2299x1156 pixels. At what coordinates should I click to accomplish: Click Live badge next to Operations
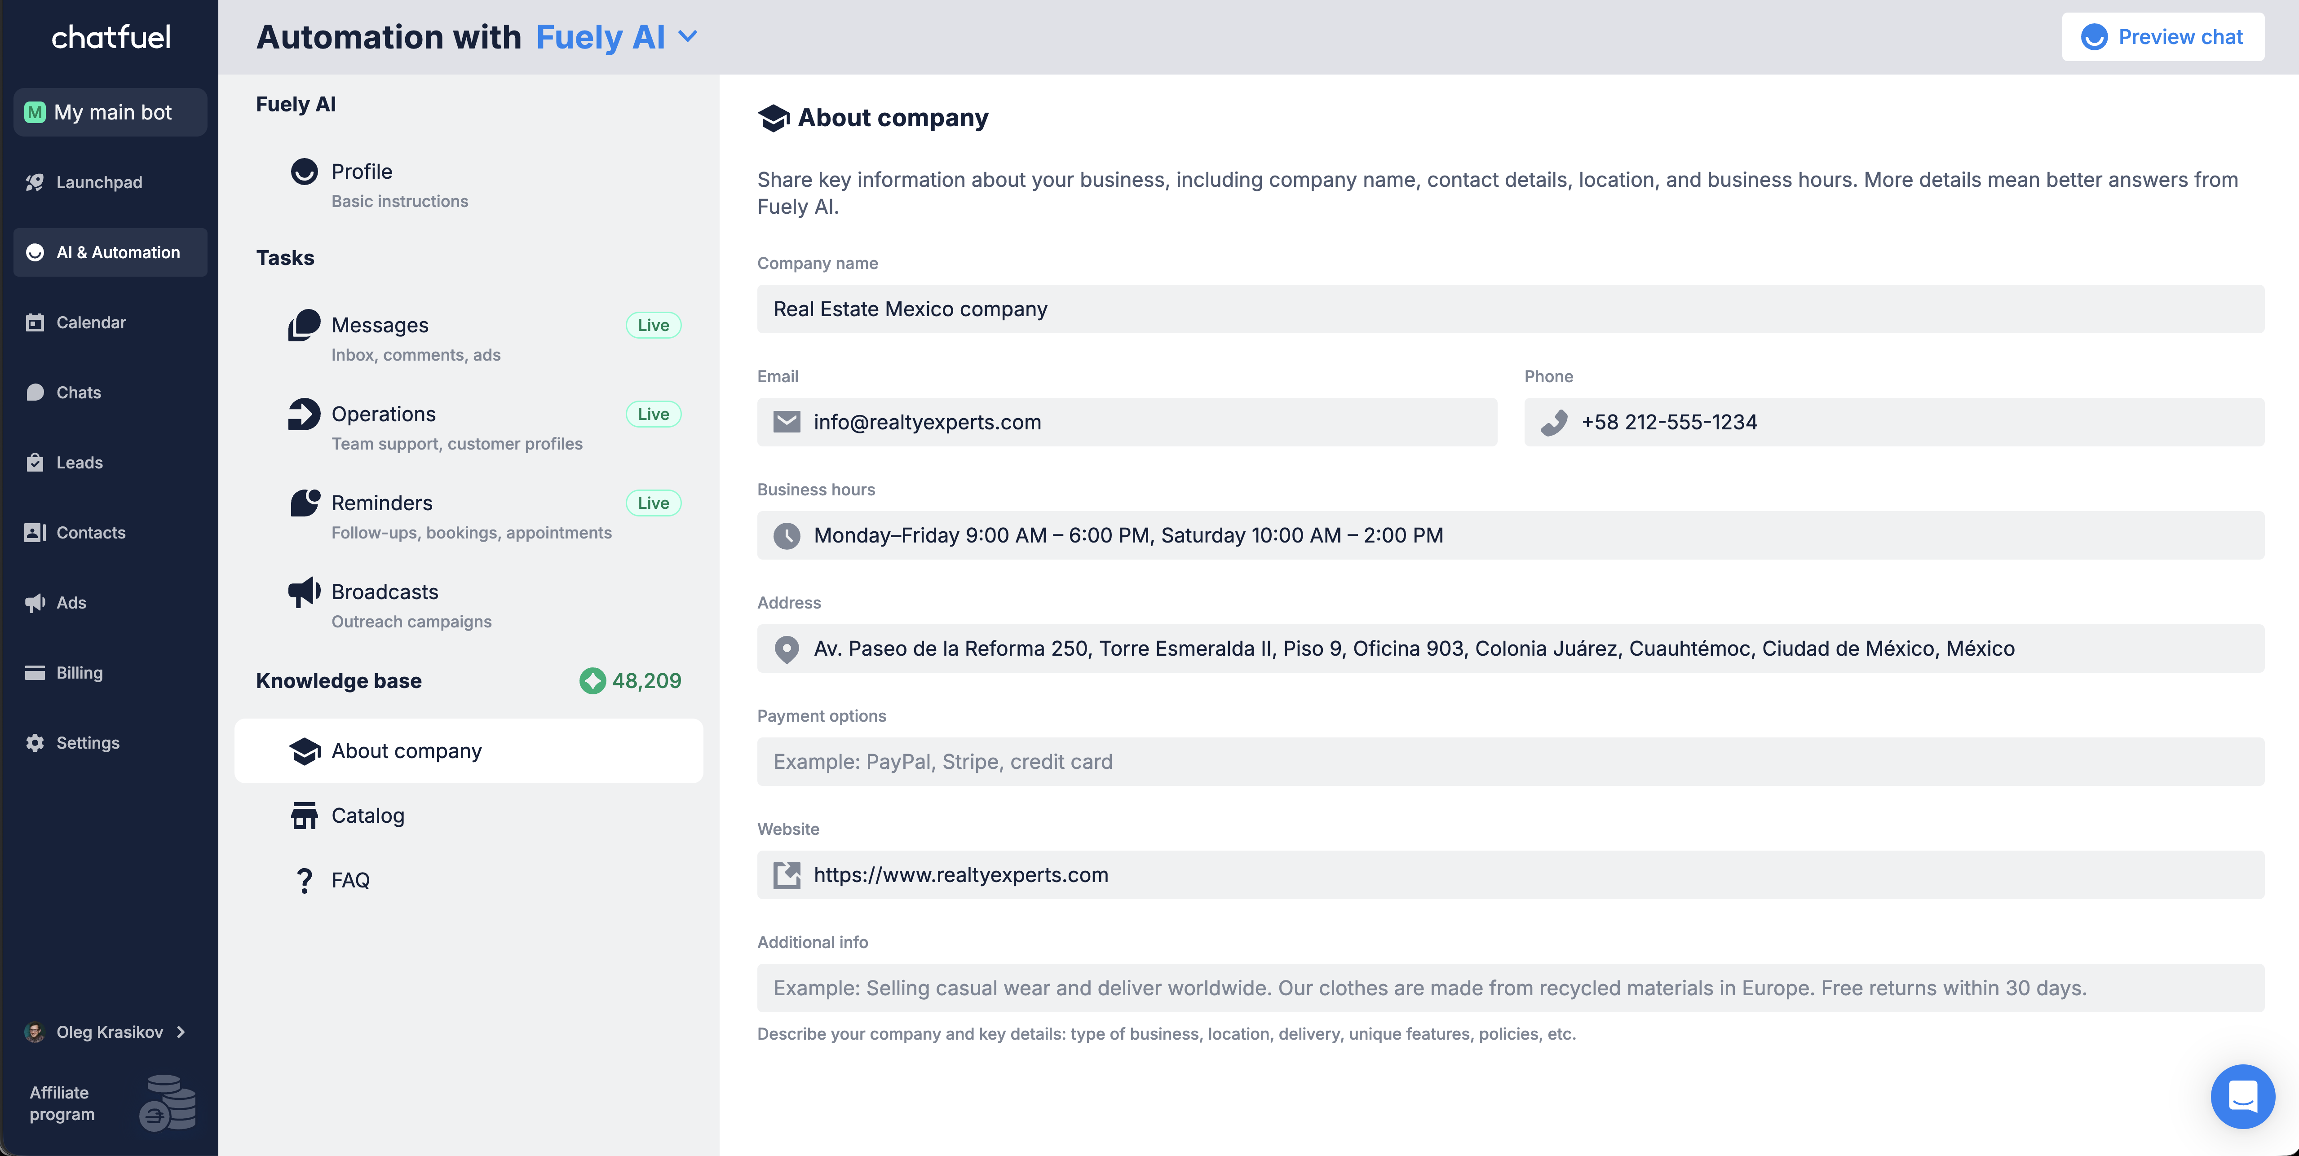[653, 414]
